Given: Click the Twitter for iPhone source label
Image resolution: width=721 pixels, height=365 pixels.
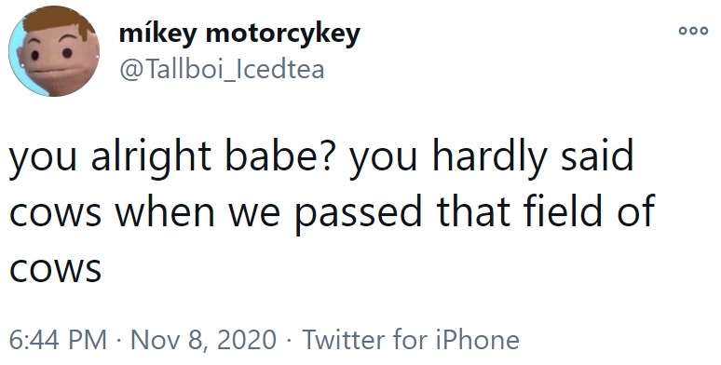Looking at the screenshot, I should 411,340.
